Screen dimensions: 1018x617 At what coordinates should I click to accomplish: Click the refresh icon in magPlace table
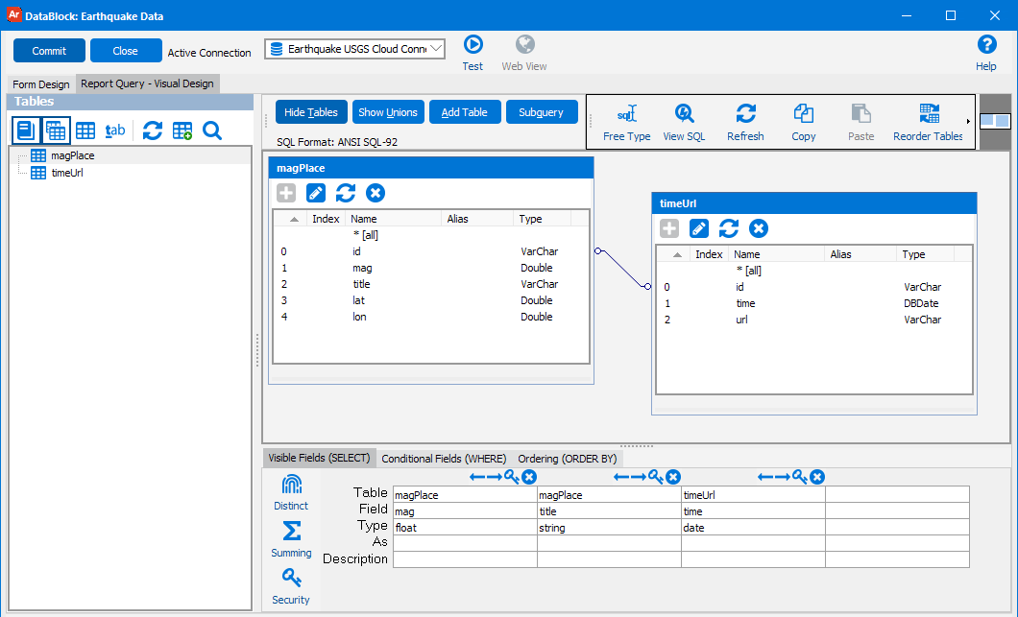346,193
